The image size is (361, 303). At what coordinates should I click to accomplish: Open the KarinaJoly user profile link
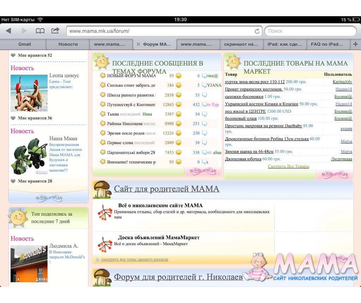pos(342,82)
